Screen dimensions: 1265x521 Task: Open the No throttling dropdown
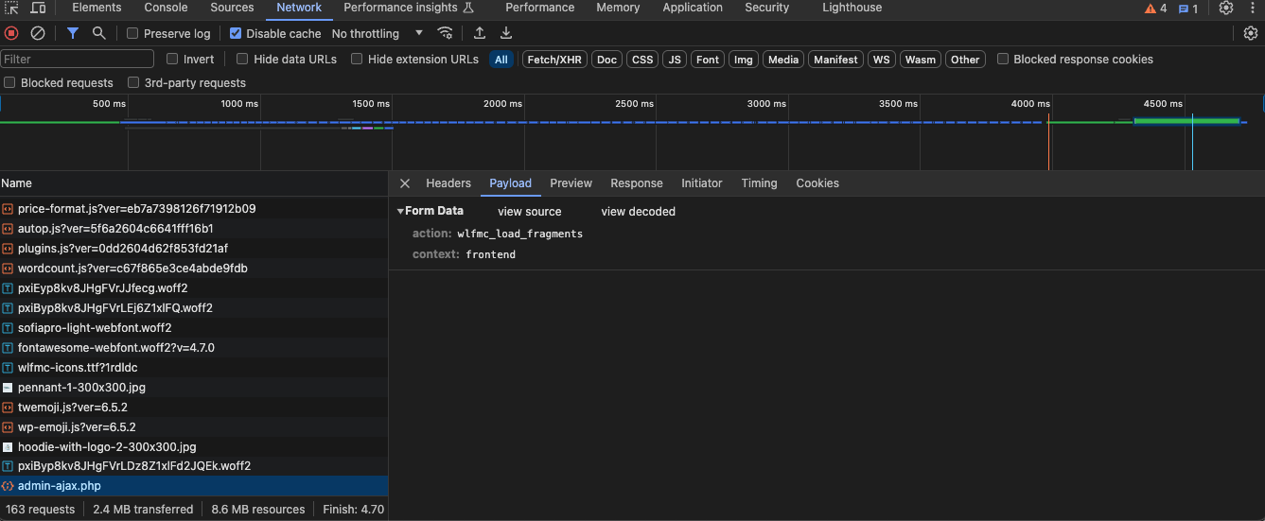point(377,33)
